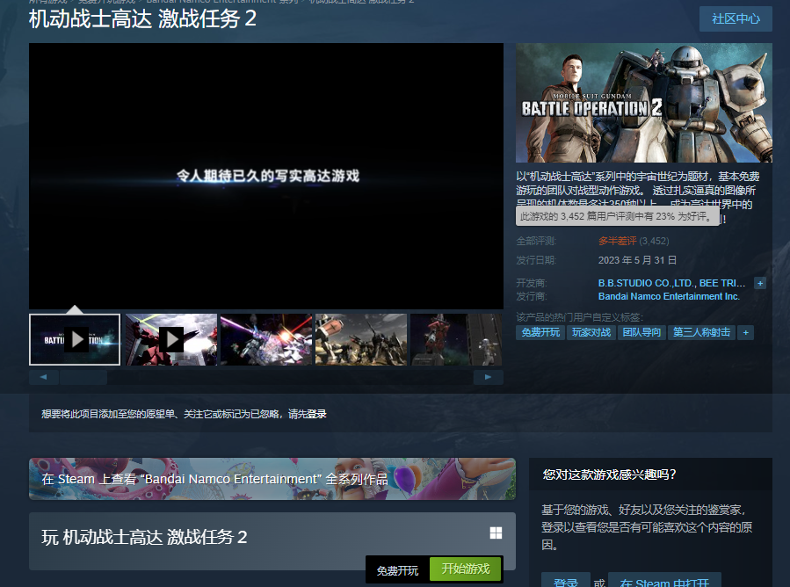Viewport: 790px width, 587px height.
Task: Select the 免费开玩 tag
Action: click(x=540, y=332)
